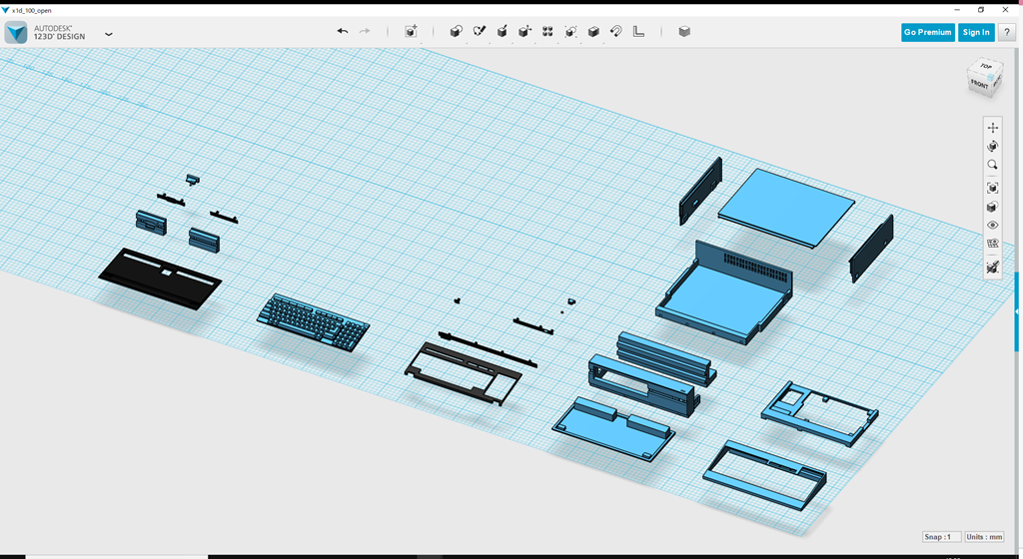Toggle show/hide with the eye icon
The height and width of the screenshot is (559, 1023).
point(992,226)
